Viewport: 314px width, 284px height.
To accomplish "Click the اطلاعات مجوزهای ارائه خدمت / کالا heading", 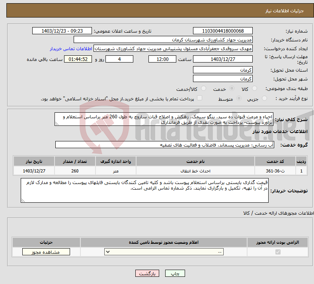I will (x=279, y=213).
